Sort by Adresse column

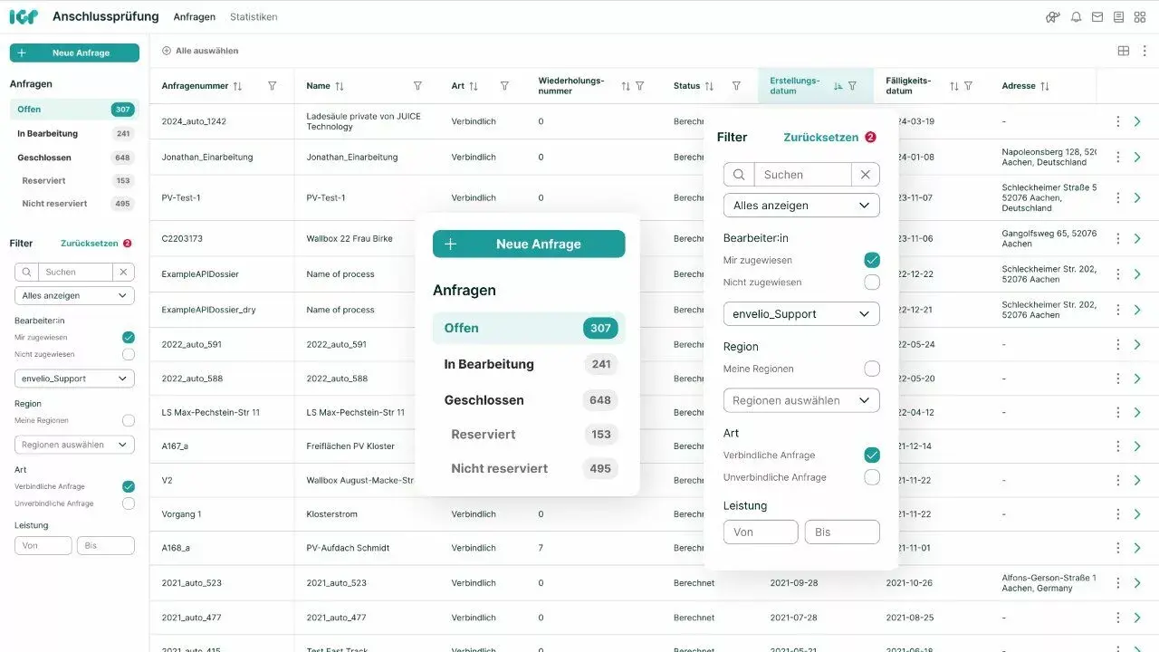tap(1045, 86)
